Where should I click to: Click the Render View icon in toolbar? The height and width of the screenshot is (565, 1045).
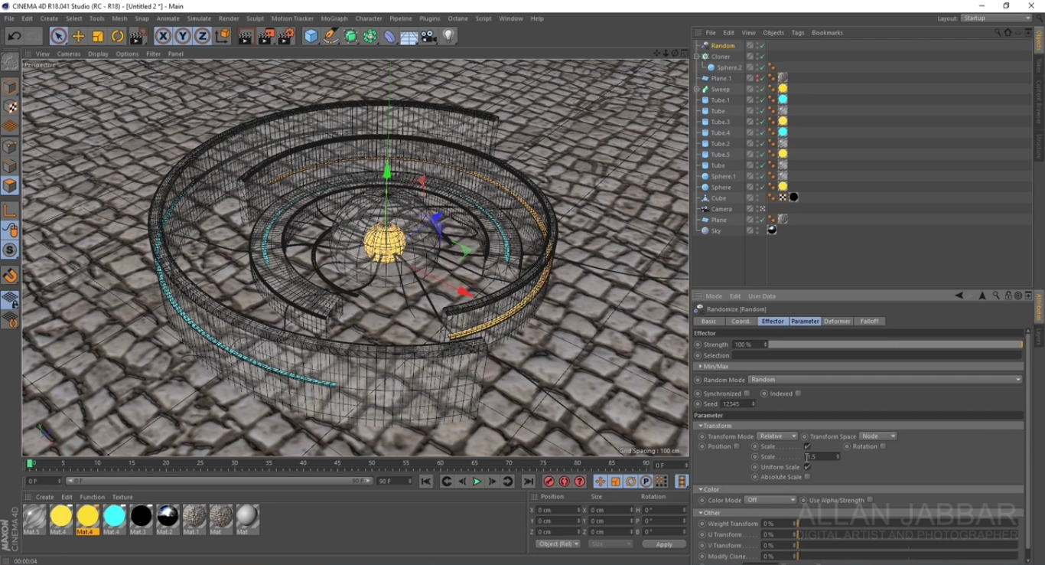246,36
